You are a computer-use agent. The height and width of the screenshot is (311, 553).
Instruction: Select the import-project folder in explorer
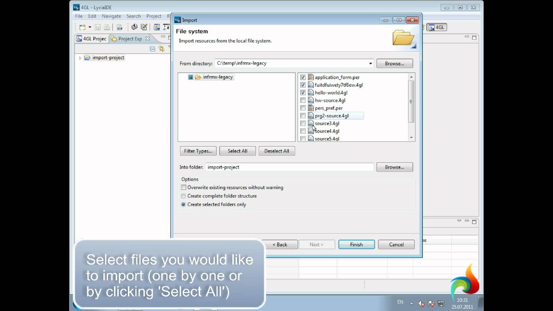(104, 57)
